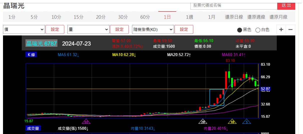
Task: Click the minus zoom-out icon
Action: tap(290, 29)
